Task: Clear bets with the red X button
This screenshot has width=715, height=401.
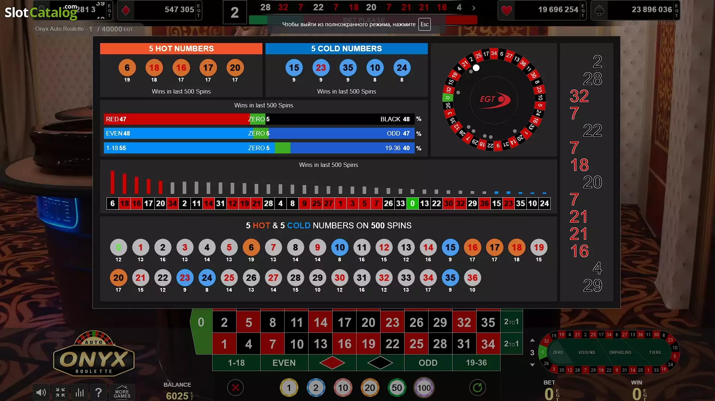Action: coord(235,388)
